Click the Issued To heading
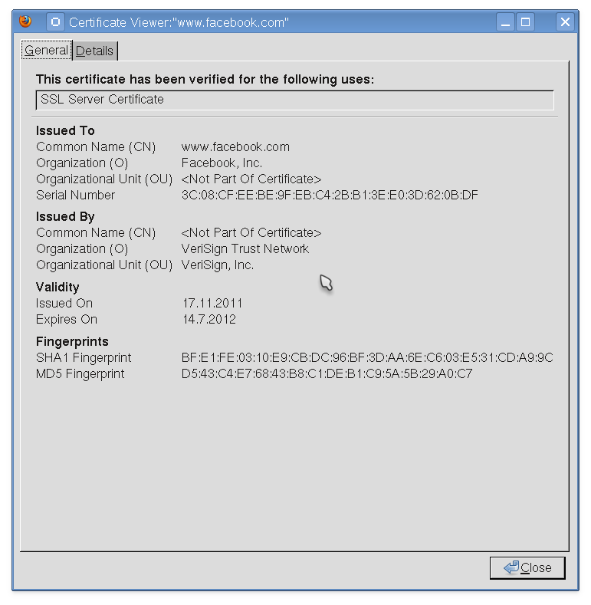The height and width of the screenshot is (605, 591). click(65, 131)
